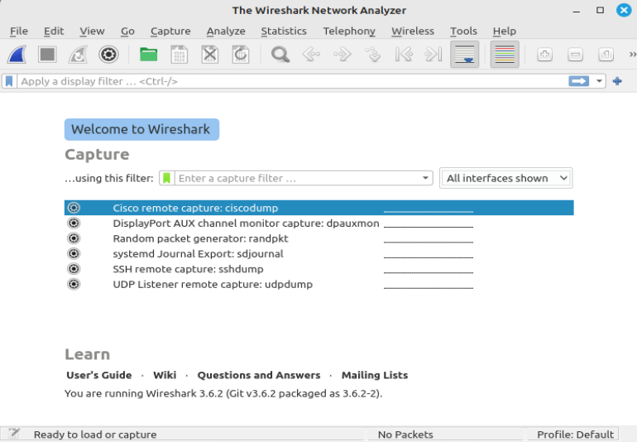The image size is (637, 442).
Task: Select the Random packet generator: randpkt interface
Action: coord(200,238)
